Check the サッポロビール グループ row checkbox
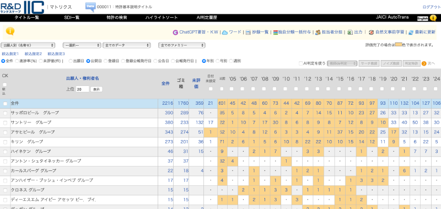 [x=5, y=113]
